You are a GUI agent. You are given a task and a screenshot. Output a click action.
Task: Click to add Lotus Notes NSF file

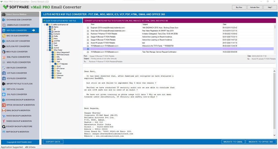click(x=62, y=21)
